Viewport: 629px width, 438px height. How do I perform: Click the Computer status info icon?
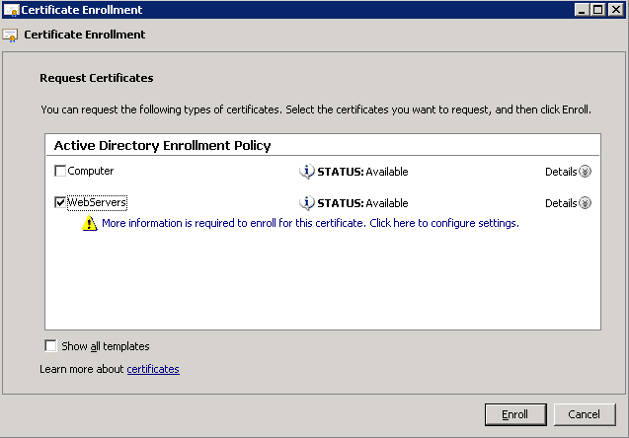(x=307, y=172)
